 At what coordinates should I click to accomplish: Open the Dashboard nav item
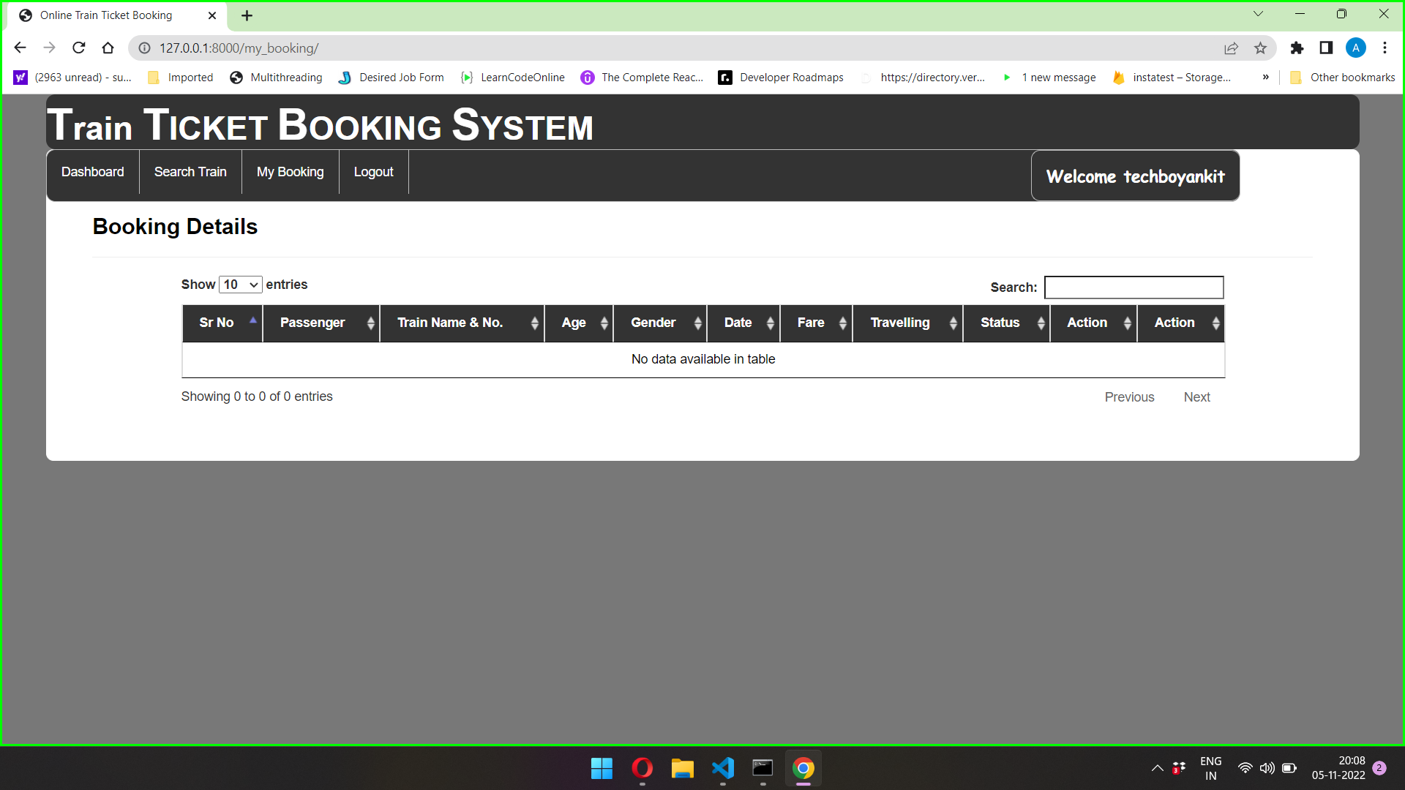(x=92, y=172)
